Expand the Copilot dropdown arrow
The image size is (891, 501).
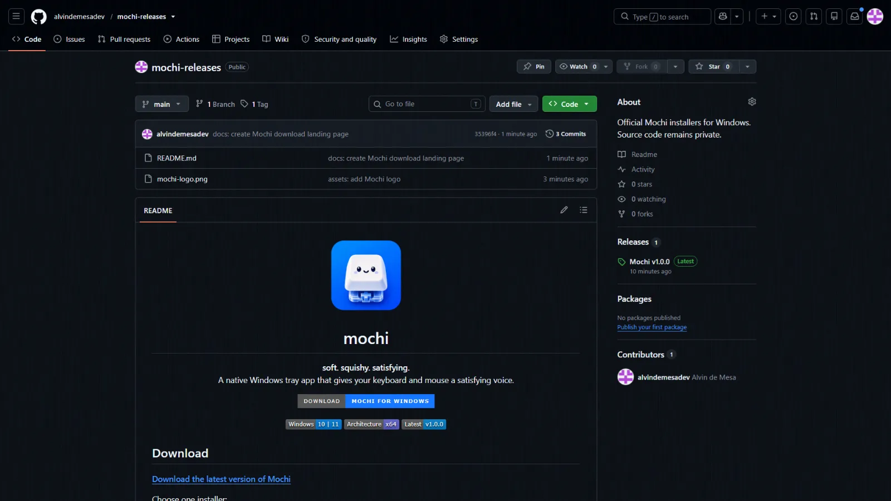tap(737, 17)
